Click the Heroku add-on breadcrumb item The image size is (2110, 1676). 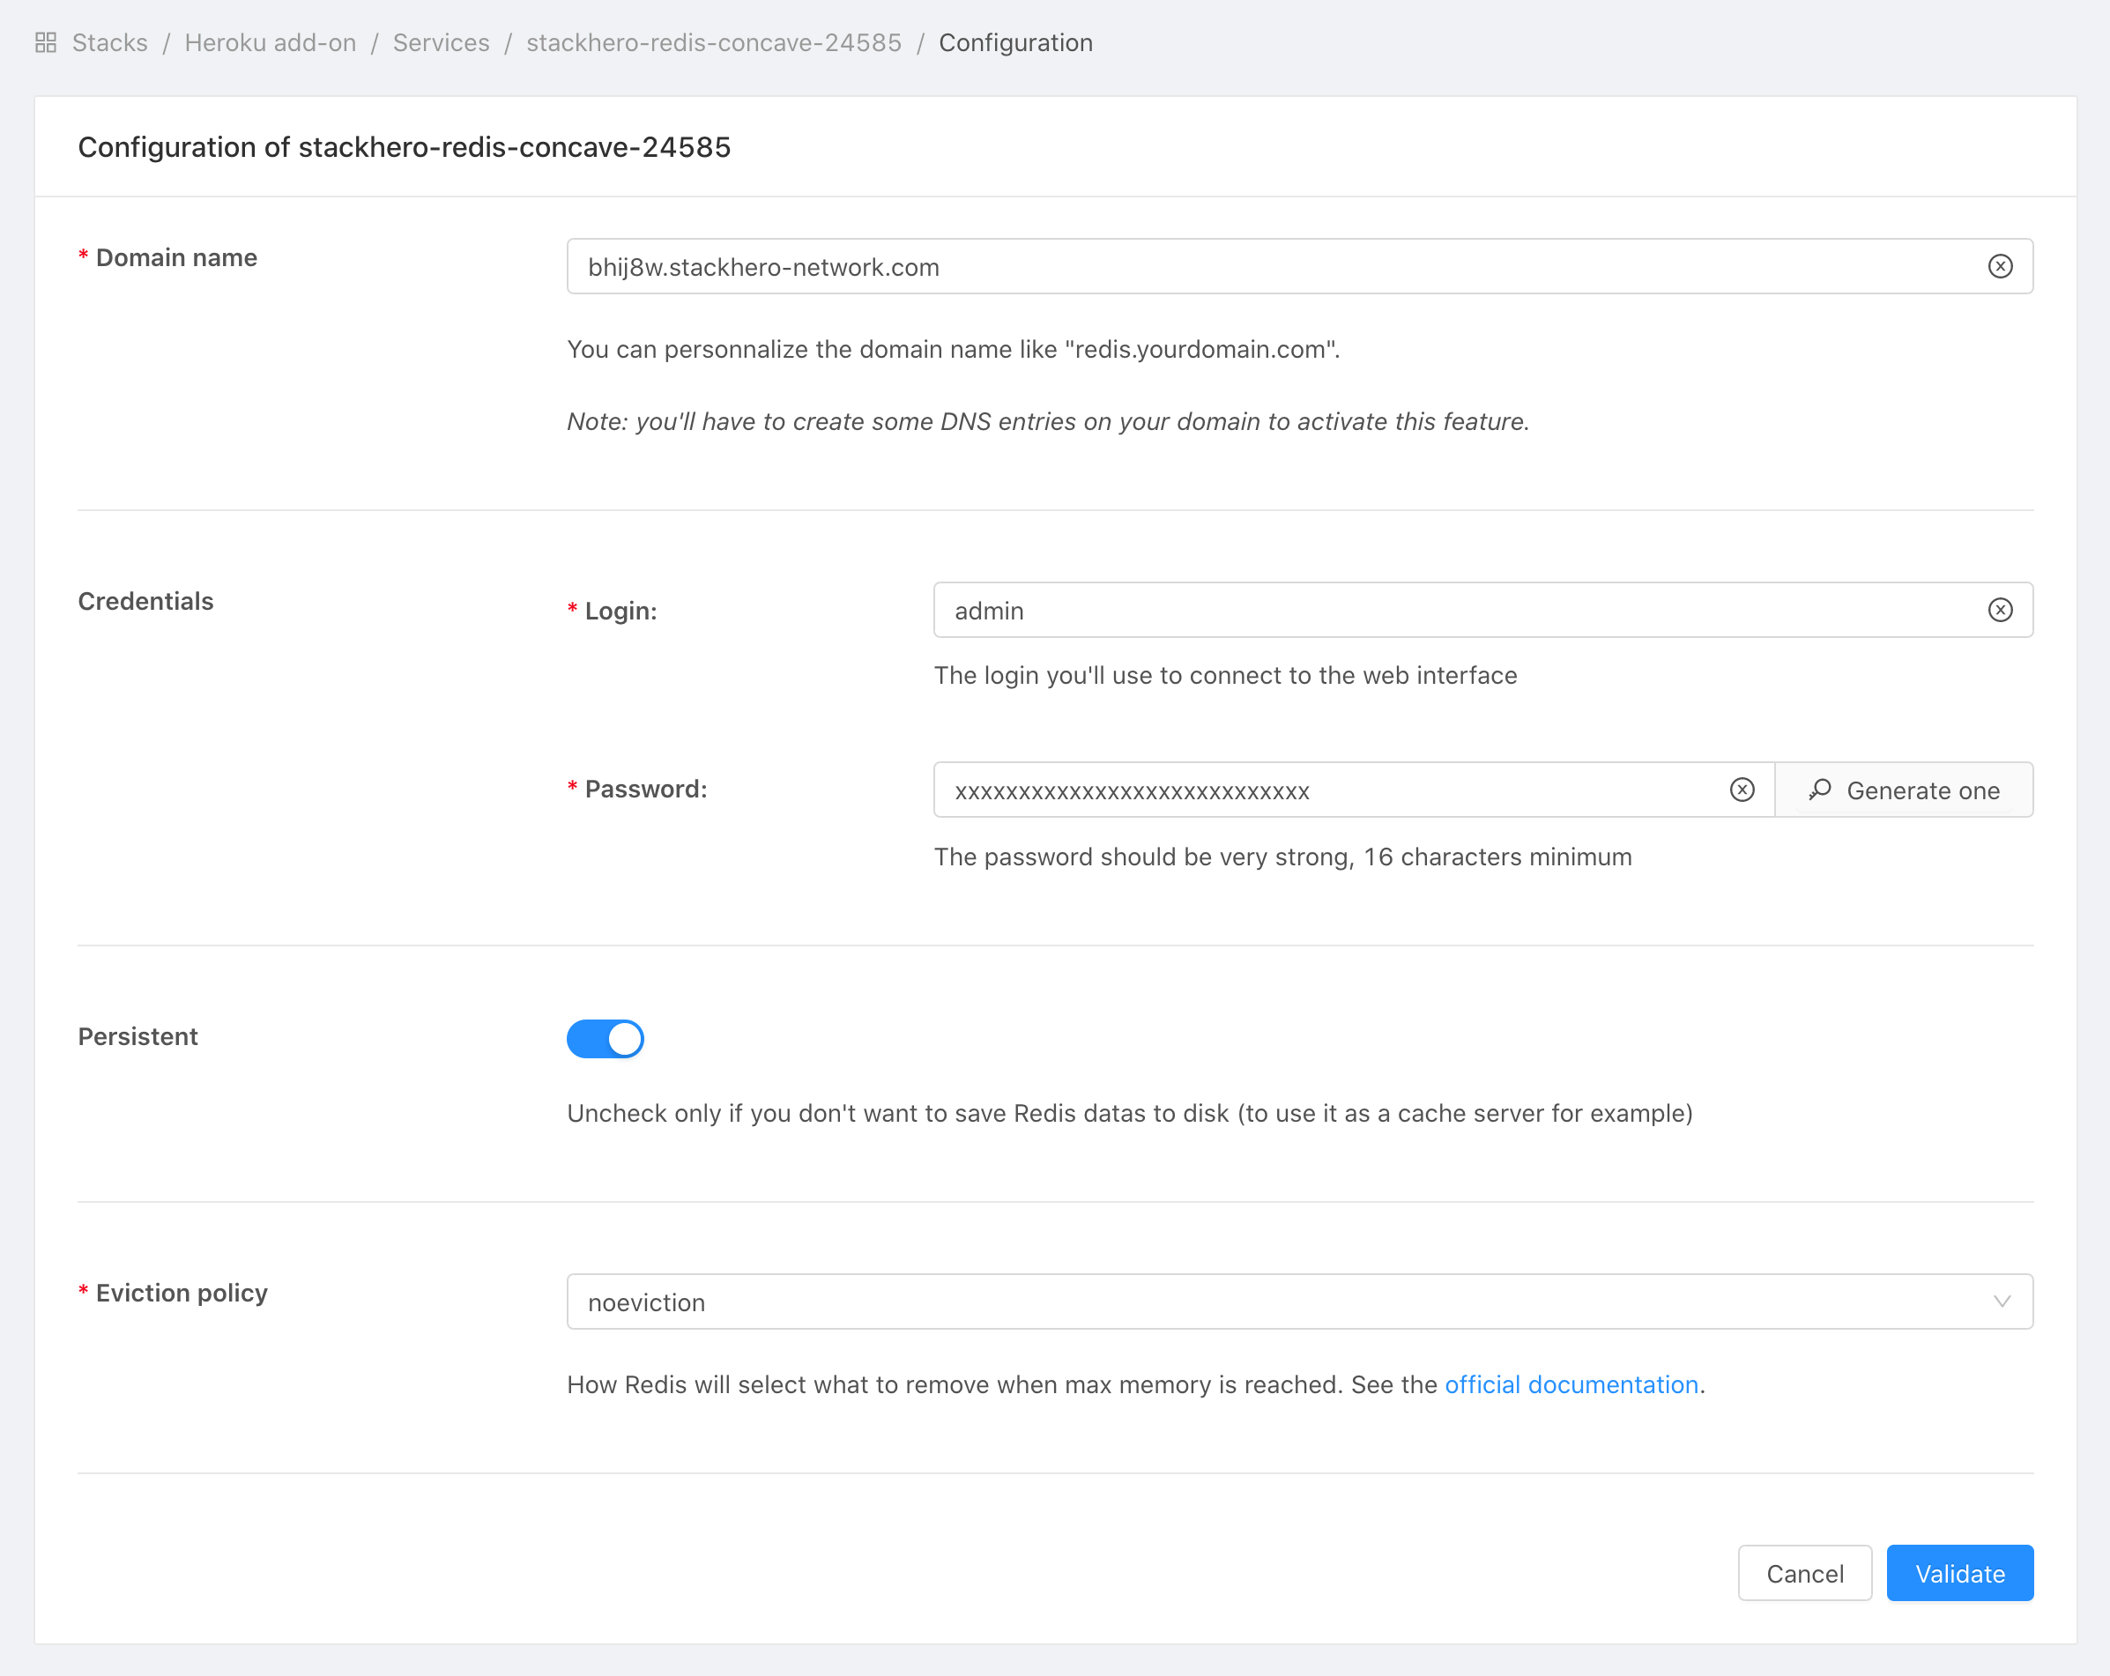[x=276, y=43]
